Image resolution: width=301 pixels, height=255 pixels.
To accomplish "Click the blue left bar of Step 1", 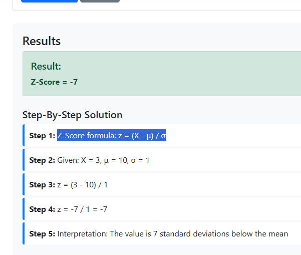I will (24, 136).
